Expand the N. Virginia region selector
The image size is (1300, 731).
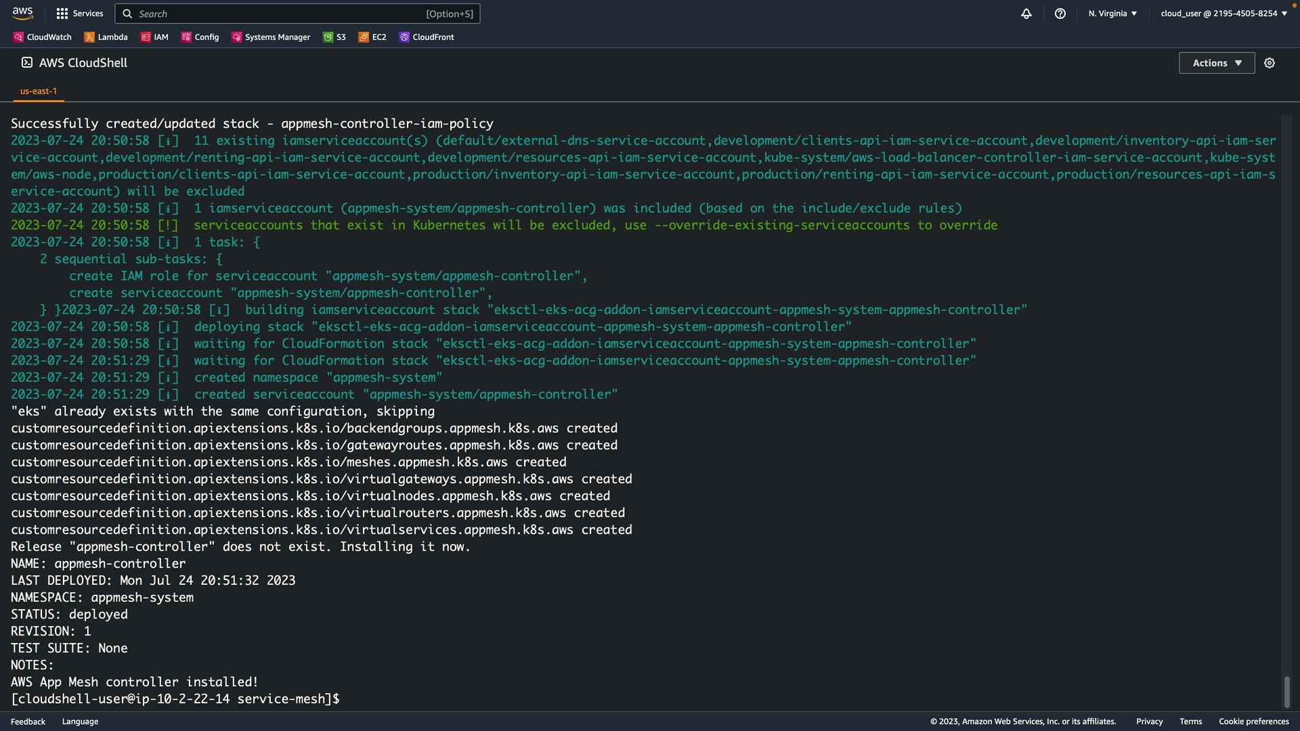pyautogui.click(x=1112, y=14)
